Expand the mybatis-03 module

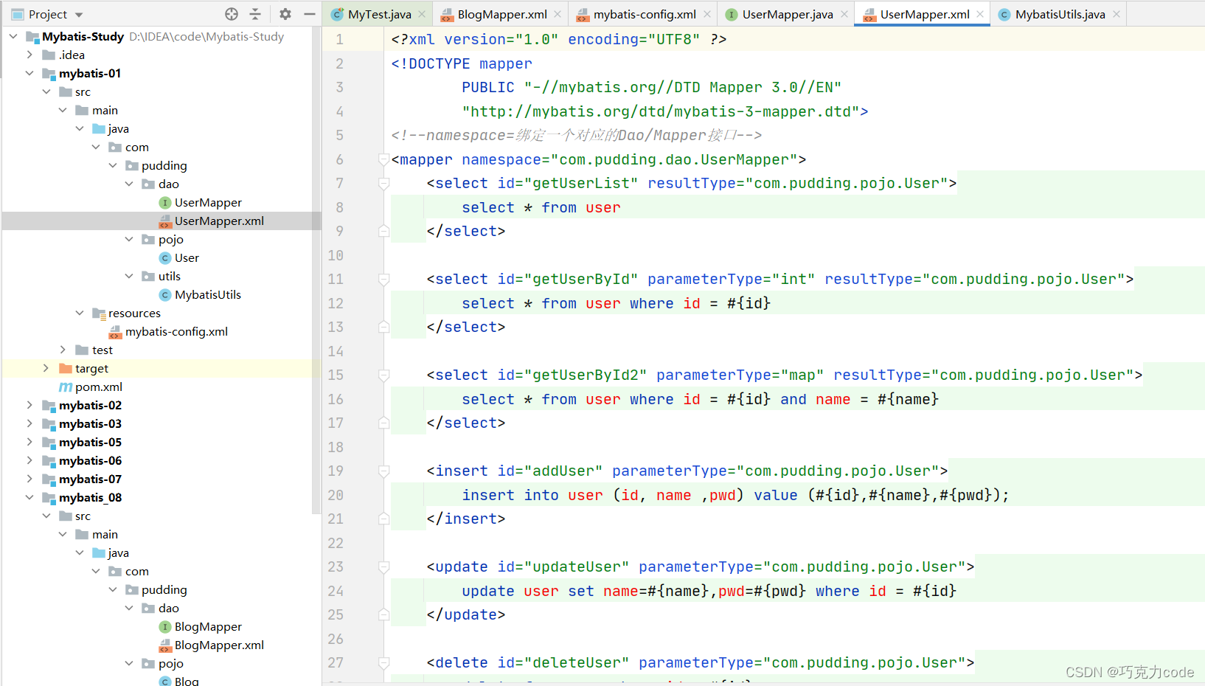coord(29,423)
